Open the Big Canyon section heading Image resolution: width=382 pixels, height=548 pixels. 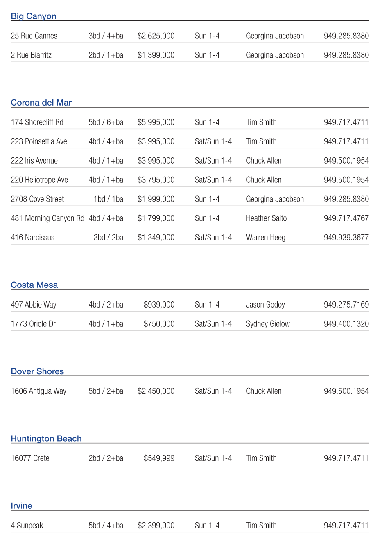34,16
